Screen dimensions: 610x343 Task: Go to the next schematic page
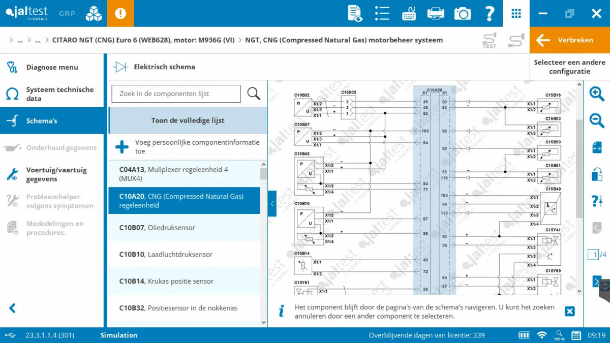[x=596, y=281]
